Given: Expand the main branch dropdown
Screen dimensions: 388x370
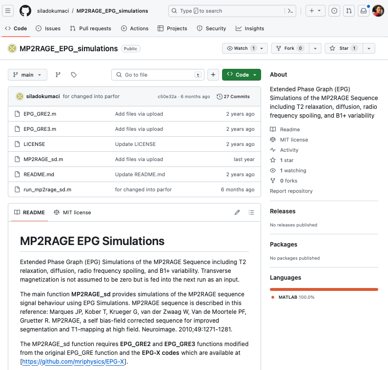Looking at the screenshot, I should (28, 75).
